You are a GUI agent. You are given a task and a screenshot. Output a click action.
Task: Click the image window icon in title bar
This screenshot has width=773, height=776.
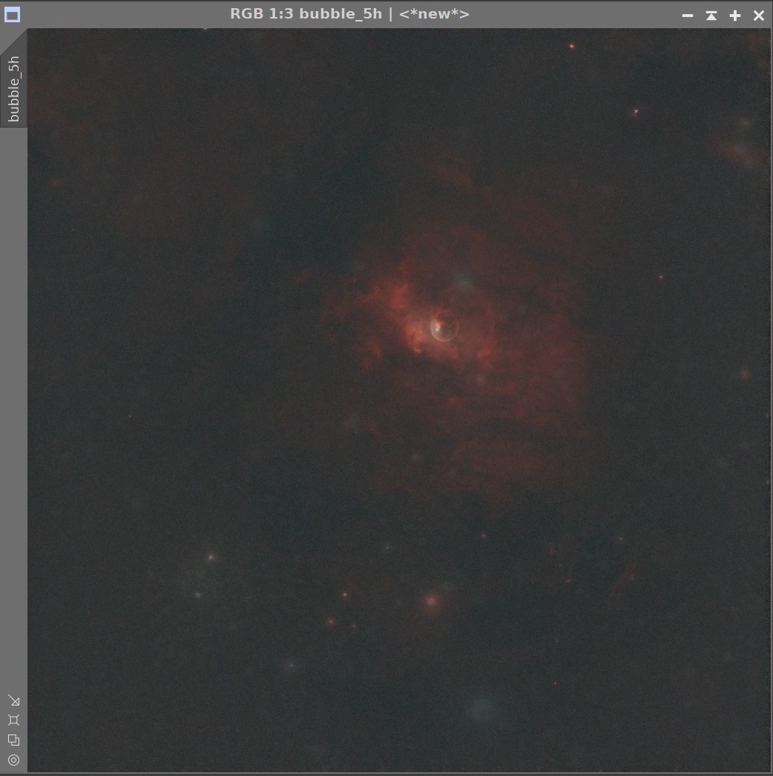pyautogui.click(x=13, y=15)
